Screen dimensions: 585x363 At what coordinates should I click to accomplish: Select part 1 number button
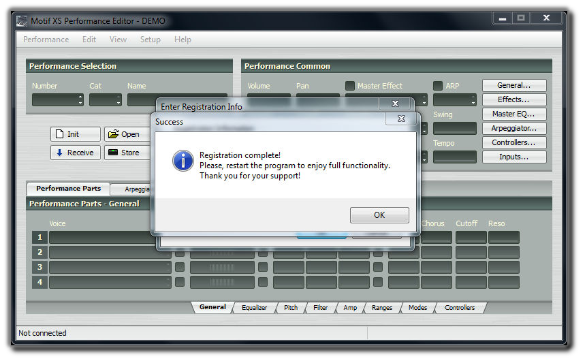[x=39, y=237]
